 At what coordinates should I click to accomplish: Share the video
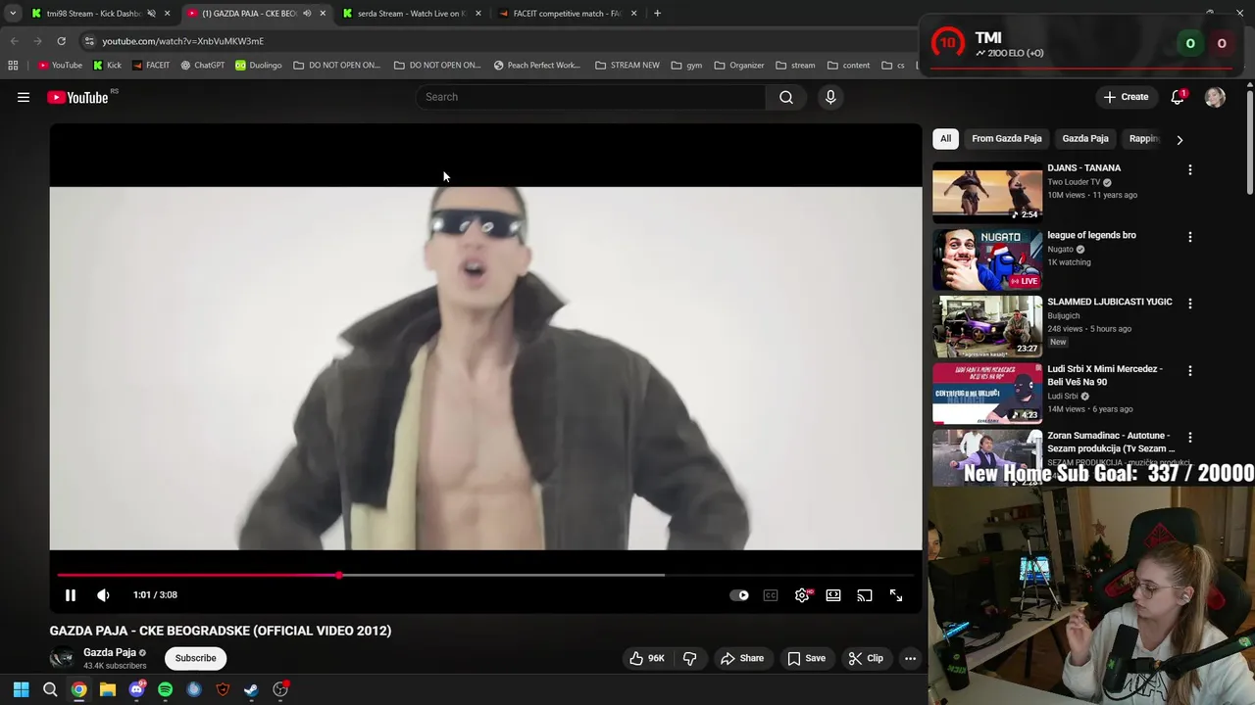click(742, 658)
